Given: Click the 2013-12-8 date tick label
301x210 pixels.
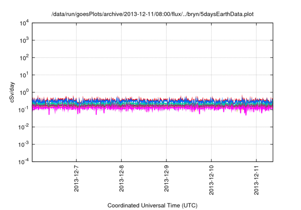Looking at the screenshot, I should point(121,179).
